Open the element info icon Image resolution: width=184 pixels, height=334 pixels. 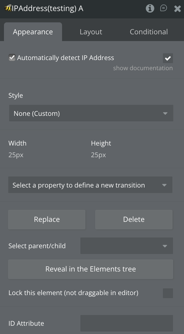point(150,9)
